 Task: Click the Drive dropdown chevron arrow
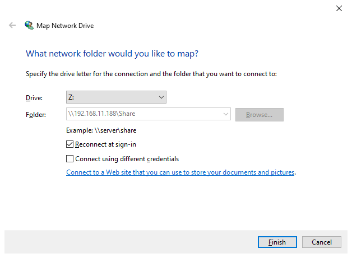[x=161, y=97]
